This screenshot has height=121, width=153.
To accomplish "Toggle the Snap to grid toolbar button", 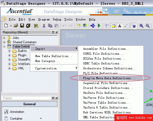I will [x=134, y=26].
